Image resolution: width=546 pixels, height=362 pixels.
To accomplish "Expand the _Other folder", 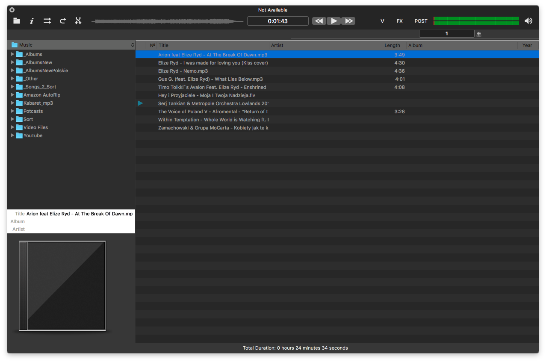I will coord(12,79).
